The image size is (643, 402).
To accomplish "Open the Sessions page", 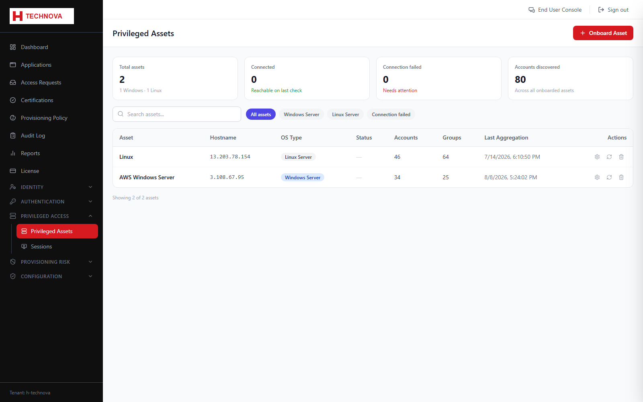I will point(57,246).
